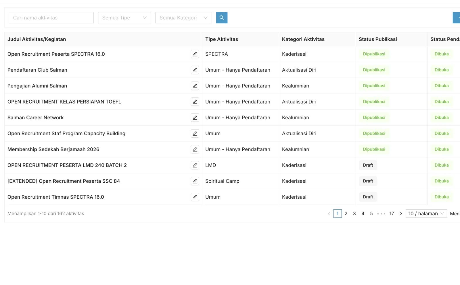460x285 pixels.
Task: Edit the Salman Career Network row
Action: click(x=195, y=118)
